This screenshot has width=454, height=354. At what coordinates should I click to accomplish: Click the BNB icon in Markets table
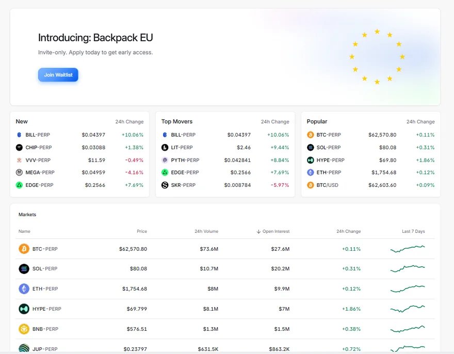coord(24,329)
